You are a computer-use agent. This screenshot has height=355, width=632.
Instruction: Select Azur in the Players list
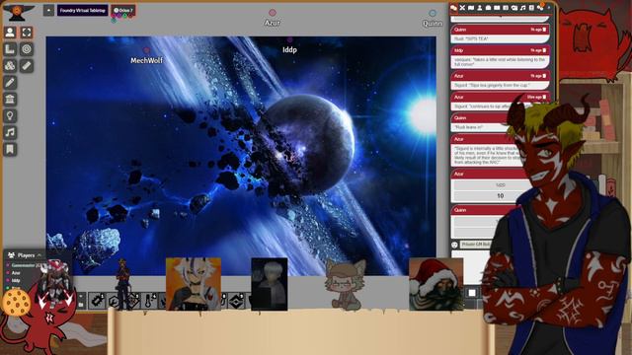[x=16, y=273]
